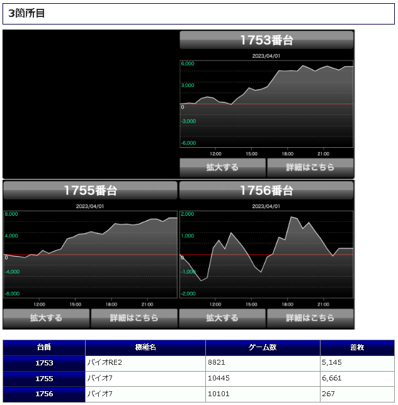Select table row number 1756
Screen dimensions: 398x405
point(44,394)
